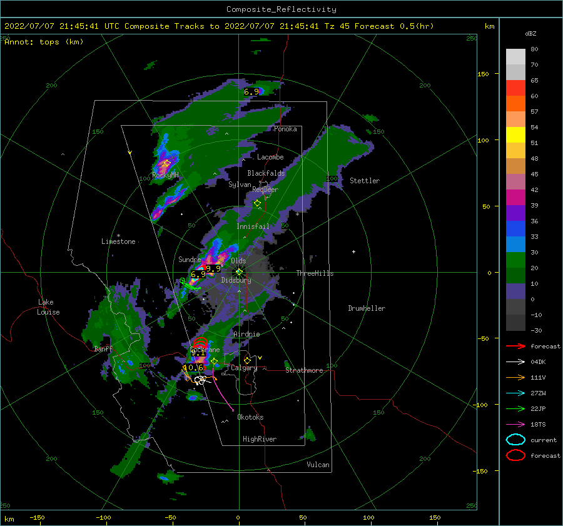563x526 pixels.
Task: Click the 9.9 storm top label
Action: click(x=213, y=268)
